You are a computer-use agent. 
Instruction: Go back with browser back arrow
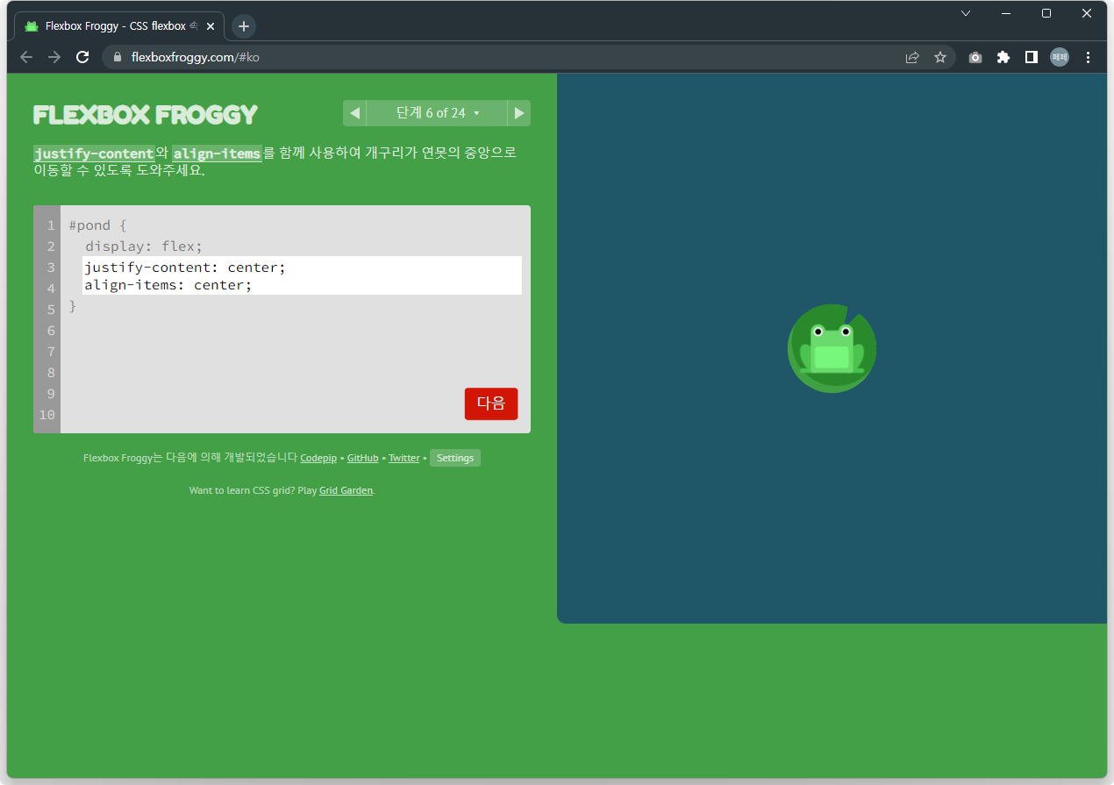point(26,57)
